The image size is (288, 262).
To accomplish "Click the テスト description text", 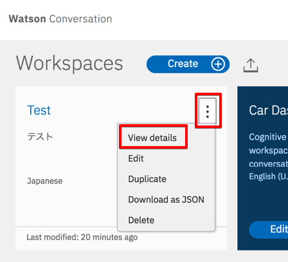I will coord(40,136).
